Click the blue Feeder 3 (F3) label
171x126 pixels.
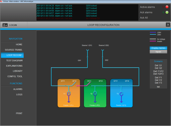[121, 105]
